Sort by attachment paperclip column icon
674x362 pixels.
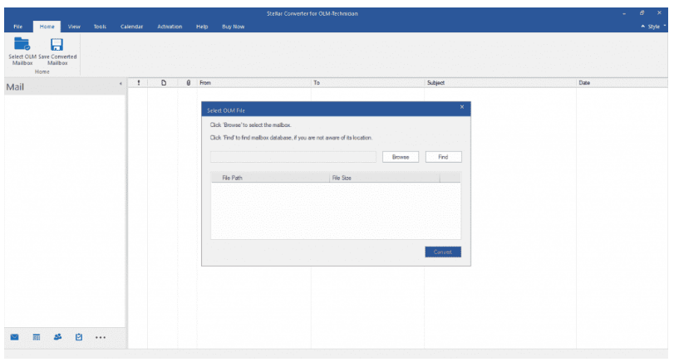(x=189, y=82)
